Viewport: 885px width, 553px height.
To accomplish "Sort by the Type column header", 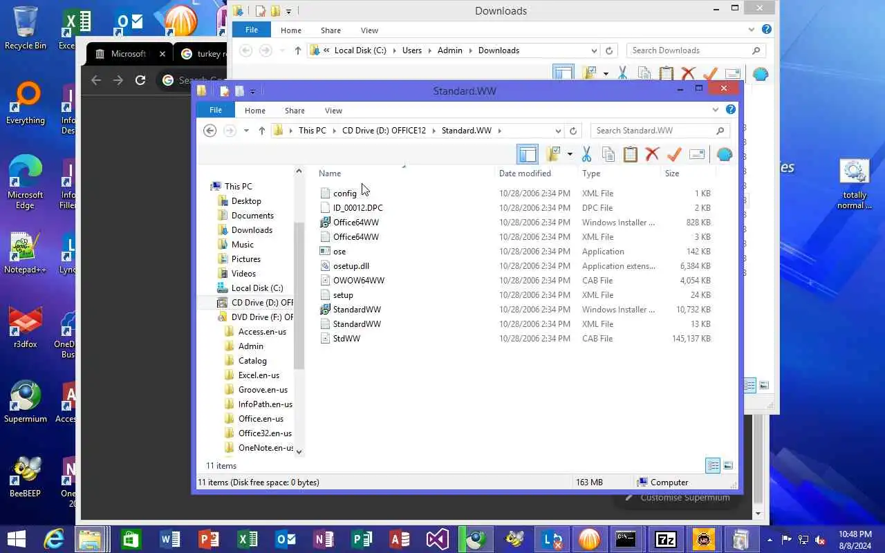I will coord(591,174).
